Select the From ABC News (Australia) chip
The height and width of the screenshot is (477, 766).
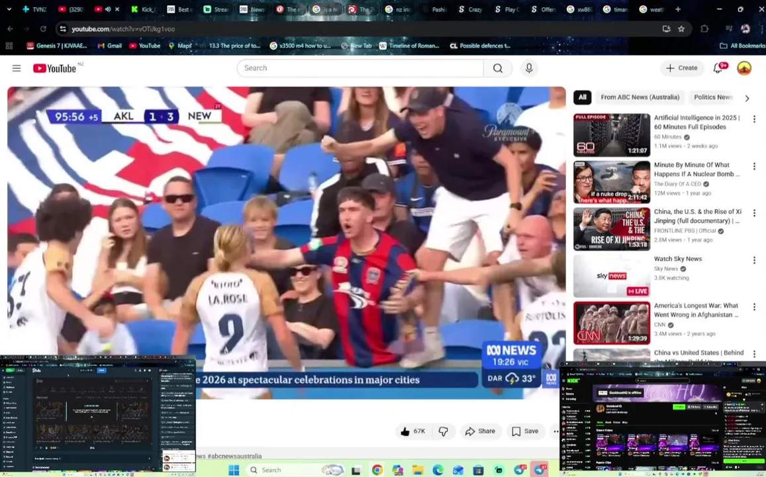click(640, 97)
